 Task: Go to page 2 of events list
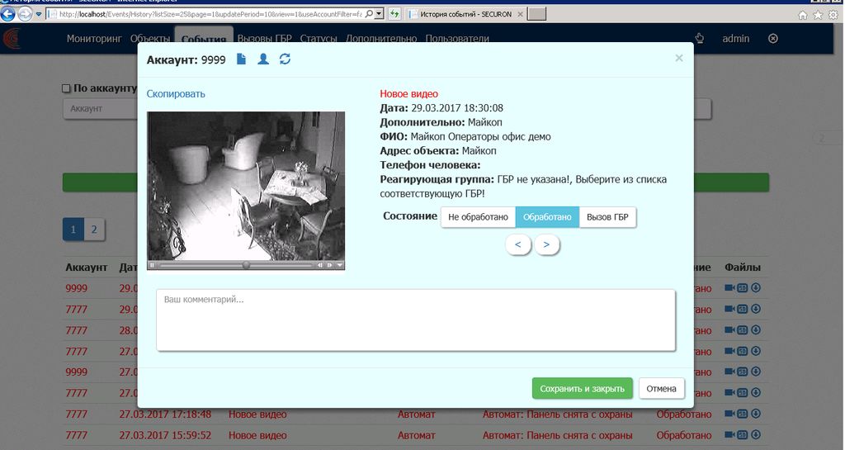pyautogui.click(x=94, y=229)
